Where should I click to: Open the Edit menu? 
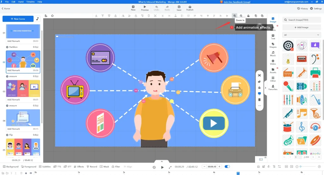14,2
